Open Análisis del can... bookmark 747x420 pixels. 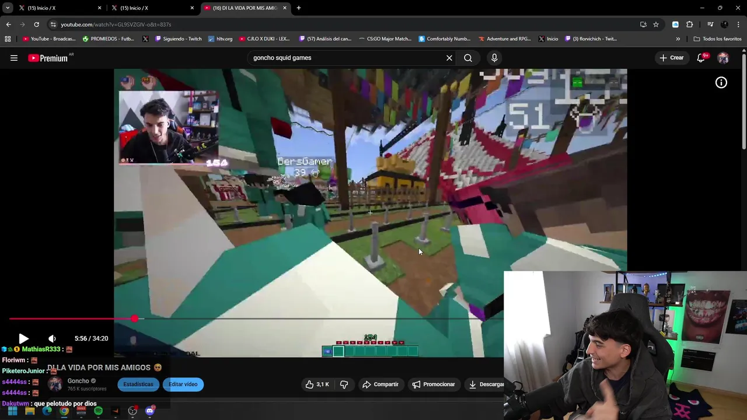coord(325,39)
